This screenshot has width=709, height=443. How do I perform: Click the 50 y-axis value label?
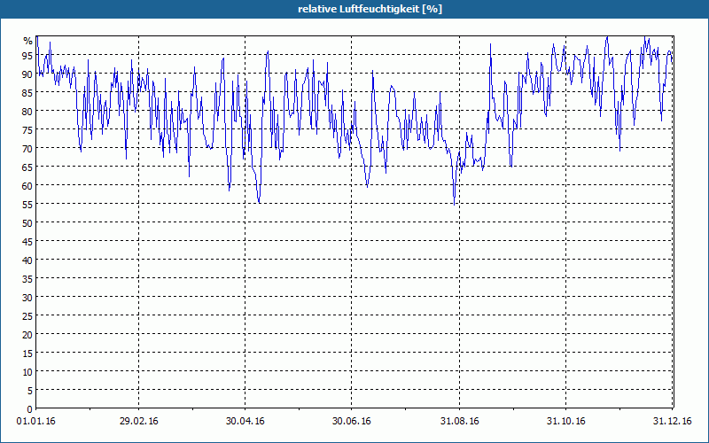(27, 222)
